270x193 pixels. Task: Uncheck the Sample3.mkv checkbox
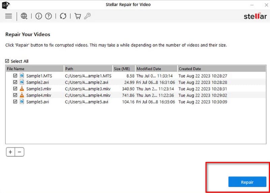point(15,89)
